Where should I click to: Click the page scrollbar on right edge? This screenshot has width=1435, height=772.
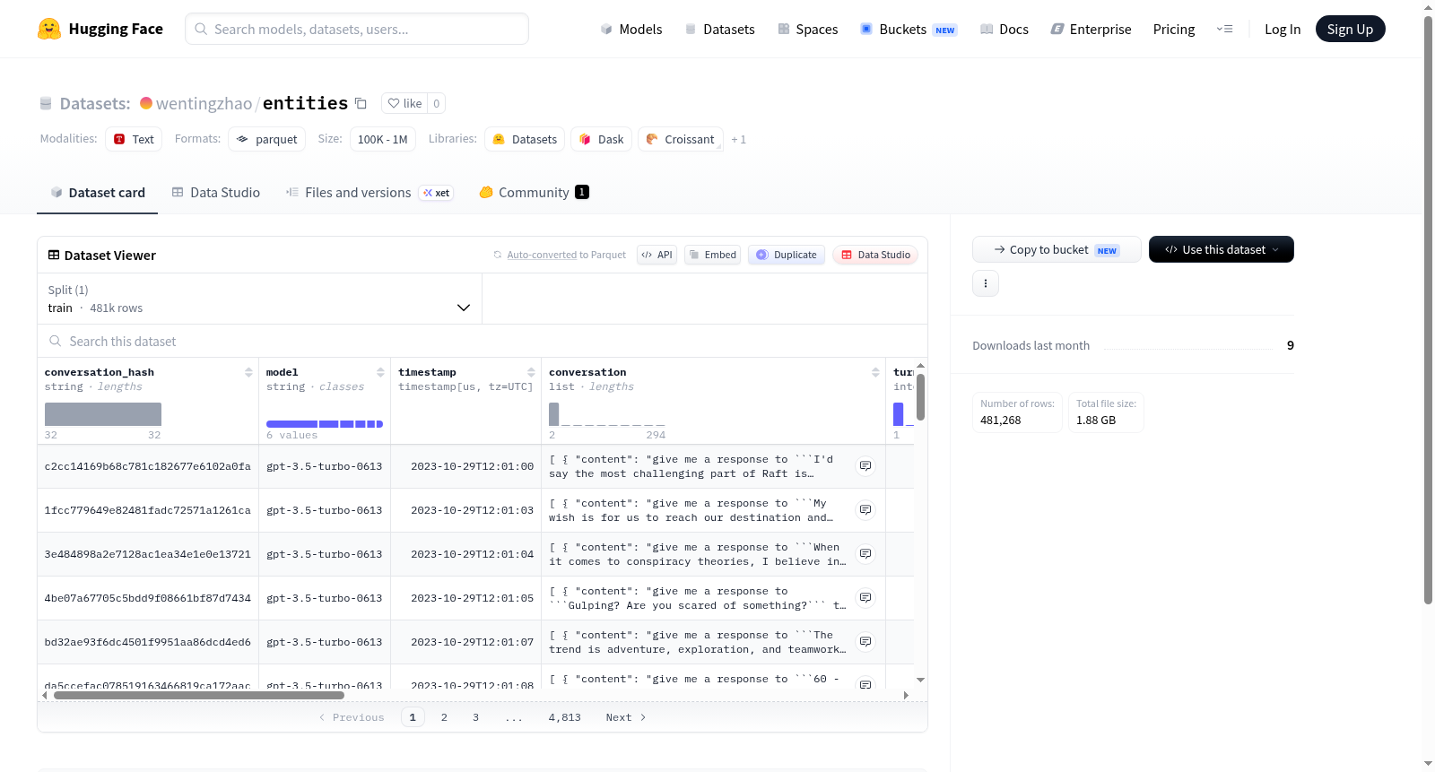pos(1429,309)
